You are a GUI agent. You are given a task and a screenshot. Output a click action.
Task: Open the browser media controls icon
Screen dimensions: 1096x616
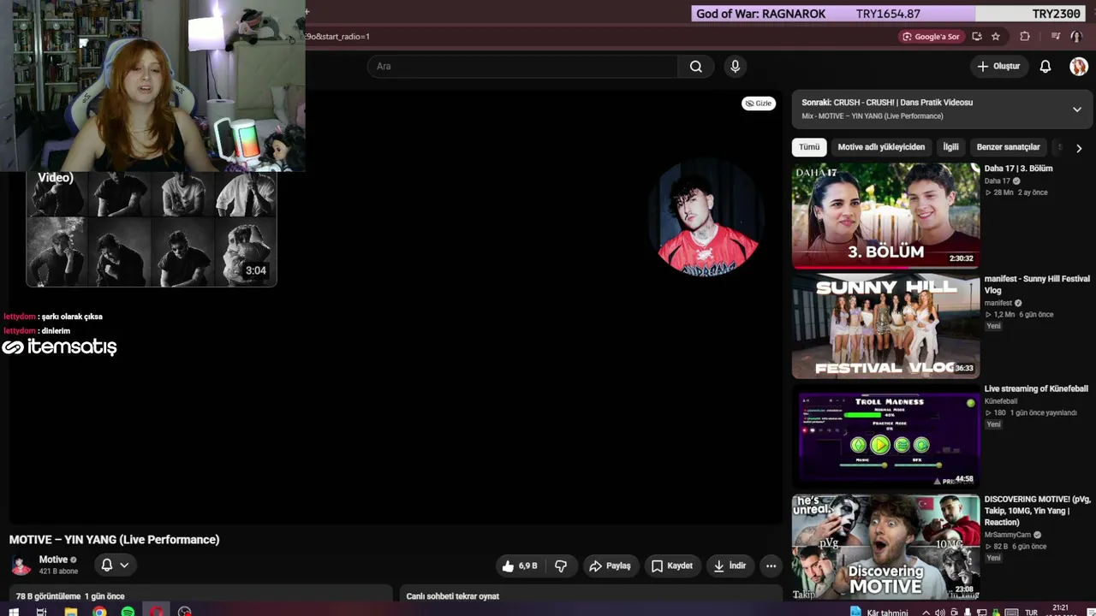point(1056,37)
